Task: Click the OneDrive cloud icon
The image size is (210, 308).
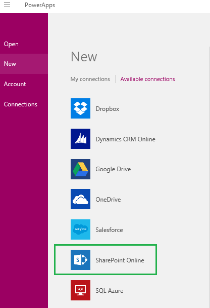Action: (x=80, y=199)
